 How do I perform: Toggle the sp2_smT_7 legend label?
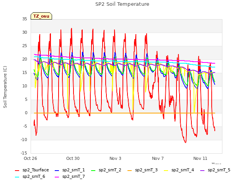click(x=73, y=177)
